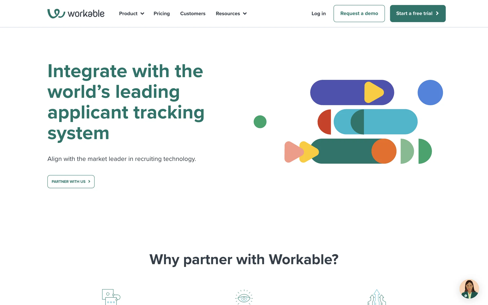Click the arrow in Start a free trial
This screenshot has width=488, height=305.
(437, 13)
